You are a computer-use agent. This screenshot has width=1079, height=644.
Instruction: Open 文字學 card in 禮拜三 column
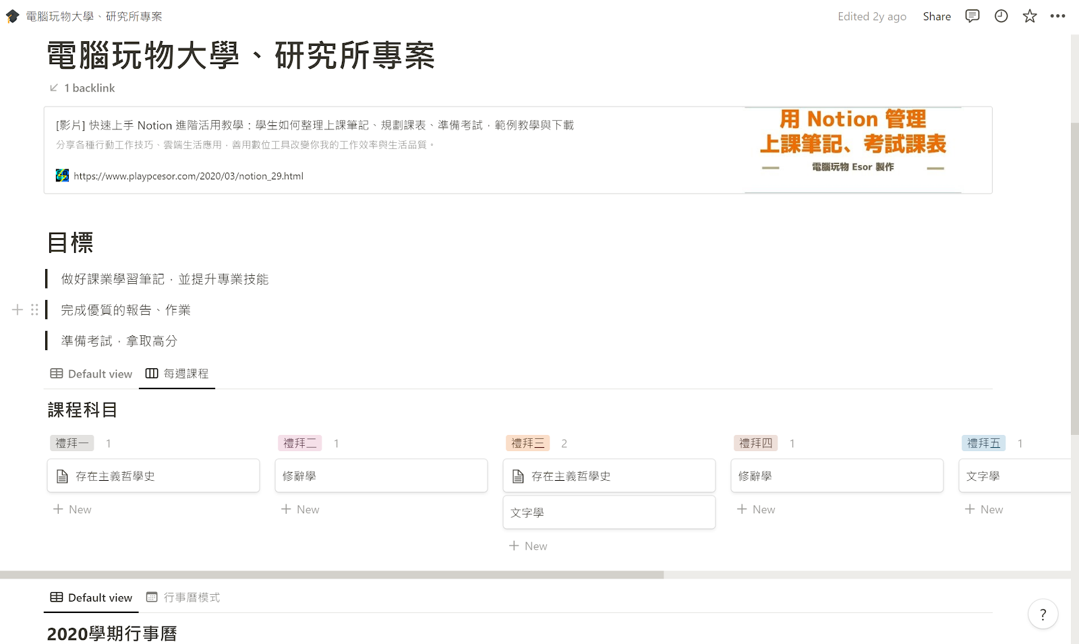point(609,512)
